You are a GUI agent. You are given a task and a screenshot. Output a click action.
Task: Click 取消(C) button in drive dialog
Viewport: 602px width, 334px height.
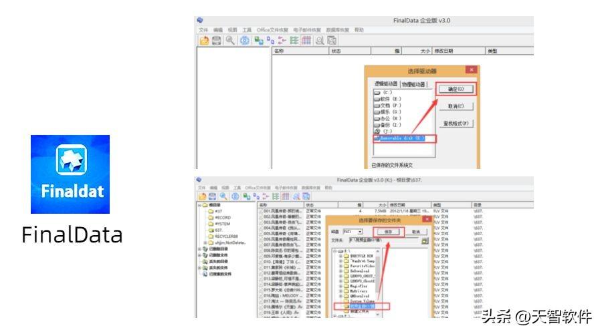click(x=456, y=106)
